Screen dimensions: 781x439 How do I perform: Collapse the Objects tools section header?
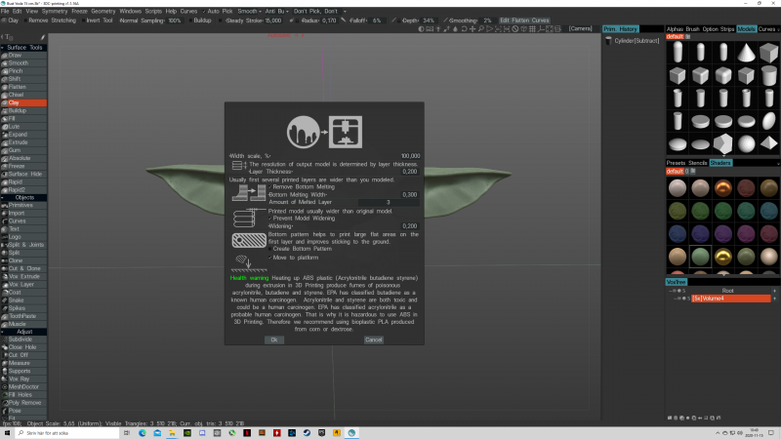25,197
